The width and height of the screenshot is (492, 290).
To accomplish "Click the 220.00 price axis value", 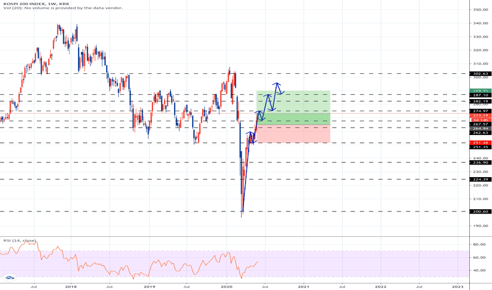I will click(481, 185).
